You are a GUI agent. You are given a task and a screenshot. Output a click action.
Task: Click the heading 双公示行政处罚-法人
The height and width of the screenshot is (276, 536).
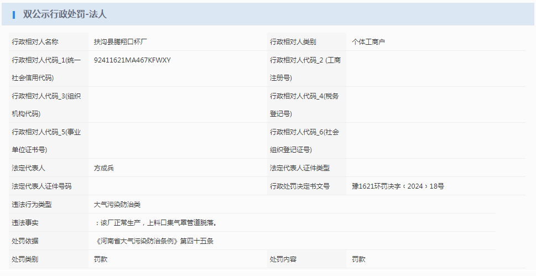[65, 14]
